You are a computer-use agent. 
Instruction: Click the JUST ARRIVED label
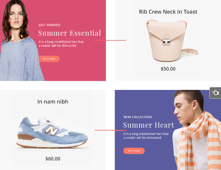pyautogui.click(x=50, y=25)
